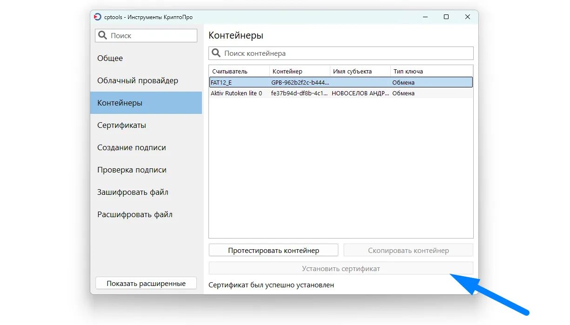Select the Контейнеры section

pyautogui.click(x=146, y=103)
